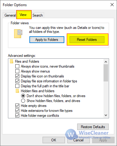The image size is (117, 146).
Task: Open the View tab
Action: point(24,15)
